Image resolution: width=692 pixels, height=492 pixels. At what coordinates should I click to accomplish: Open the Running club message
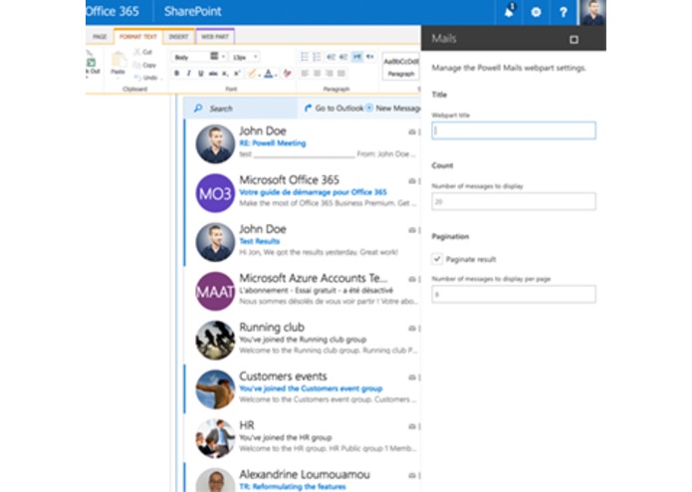[x=303, y=340]
